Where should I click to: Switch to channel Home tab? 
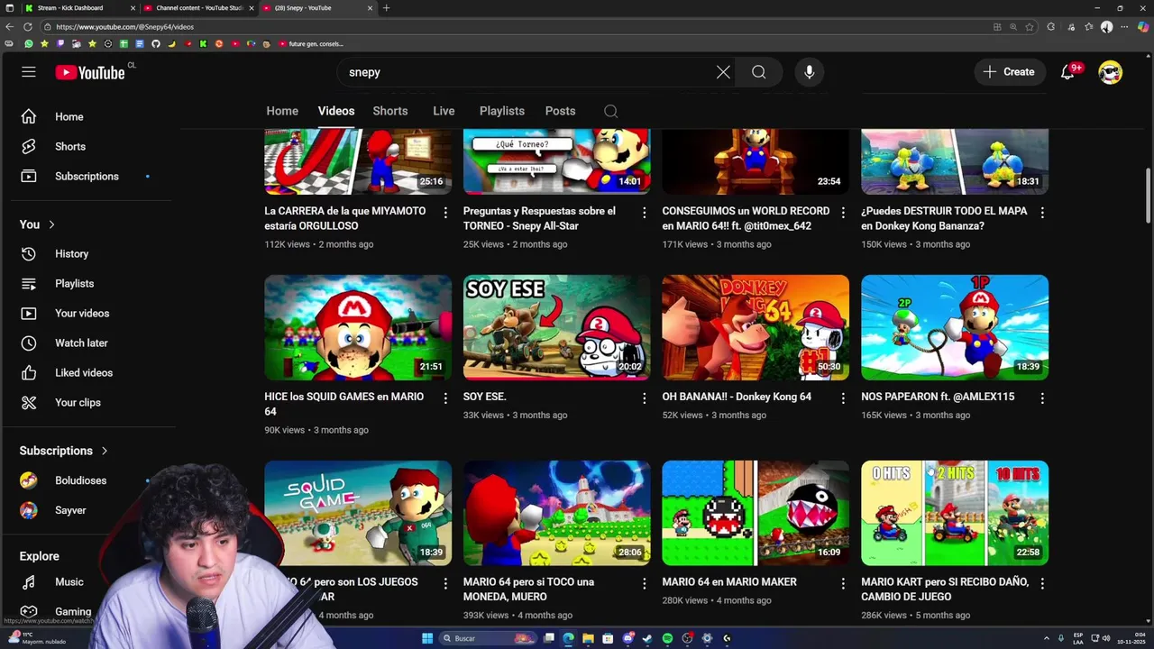[282, 111]
